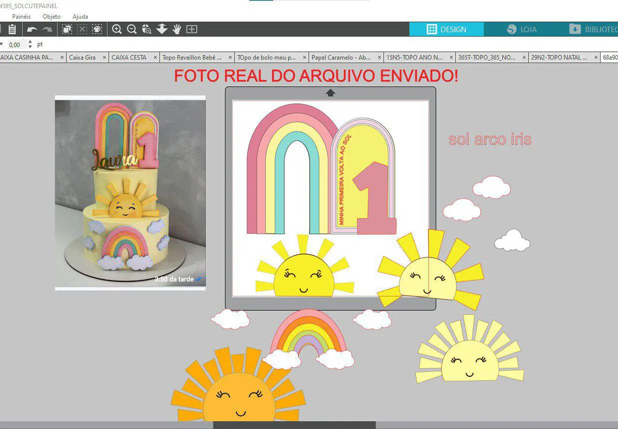Choose the Zoom Selection tool
This screenshot has width=618, height=429.
[x=147, y=29]
